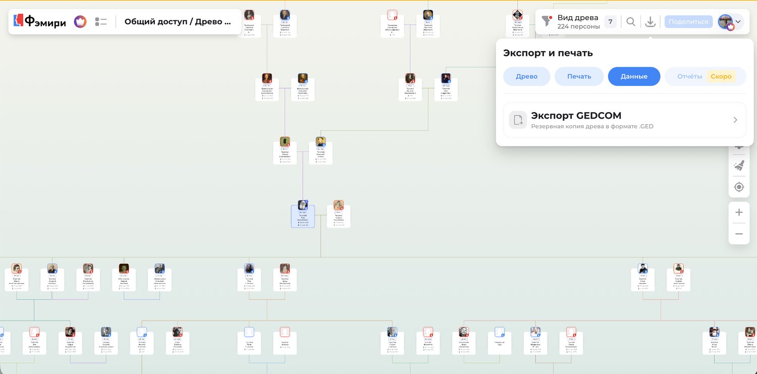Switch to the Печать tab
The width and height of the screenshot is (757, 374).
click(579, 77)
